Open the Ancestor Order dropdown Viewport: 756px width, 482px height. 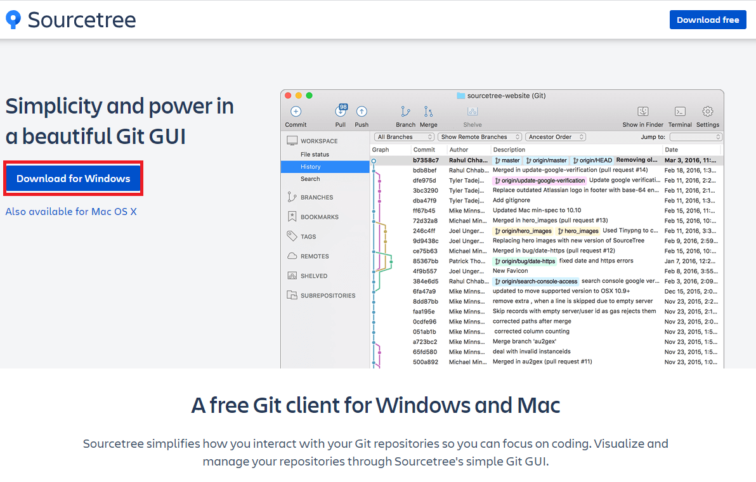point(556,137)
